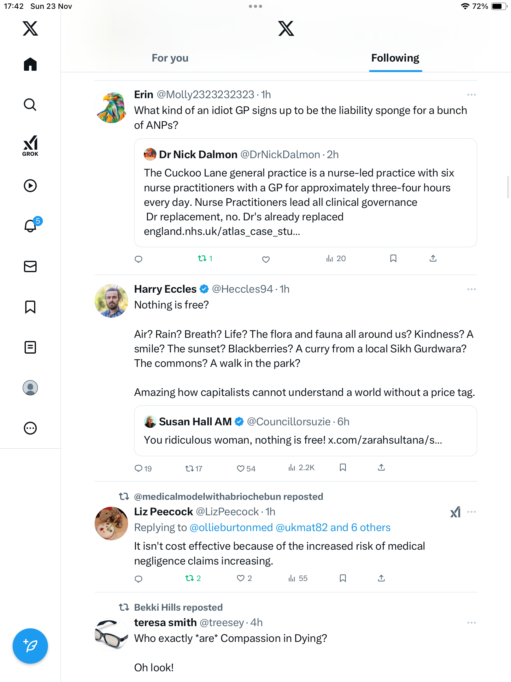This screenshot has height=682, width=511.
Task: Open more options on Harry Eccles' post
Action: pos(471,289)
